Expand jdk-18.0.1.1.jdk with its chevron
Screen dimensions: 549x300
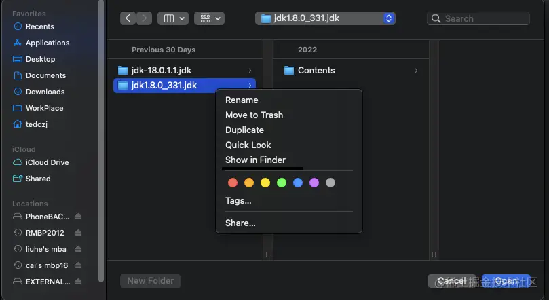coord(250,71)
